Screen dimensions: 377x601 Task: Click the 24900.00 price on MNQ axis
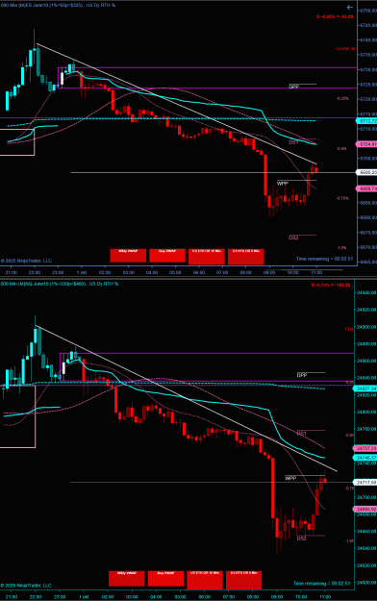tap(365, 327)
